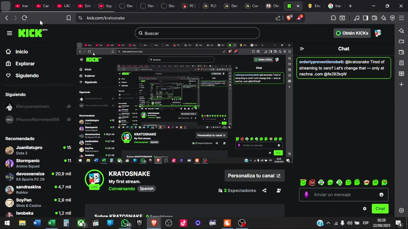Open Brave VPN shield icon
The image size is (408, 229).
(392, 18)
